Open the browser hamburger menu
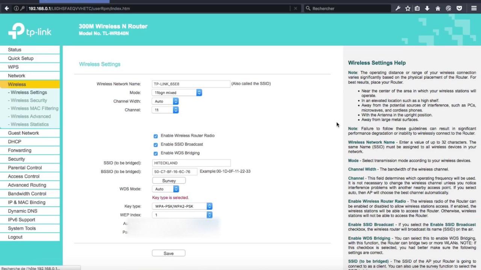The image size is (481, 270). coord(474,8)
